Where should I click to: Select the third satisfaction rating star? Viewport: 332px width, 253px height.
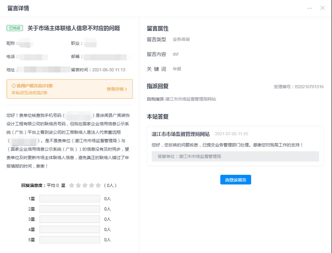85,185
